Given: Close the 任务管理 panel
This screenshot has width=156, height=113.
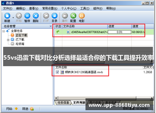Looking at the screenshot, I should (x=51, y=26).
